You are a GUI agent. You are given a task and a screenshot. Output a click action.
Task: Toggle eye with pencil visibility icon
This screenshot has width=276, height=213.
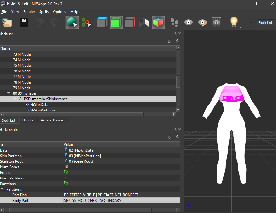pos(202,23)
